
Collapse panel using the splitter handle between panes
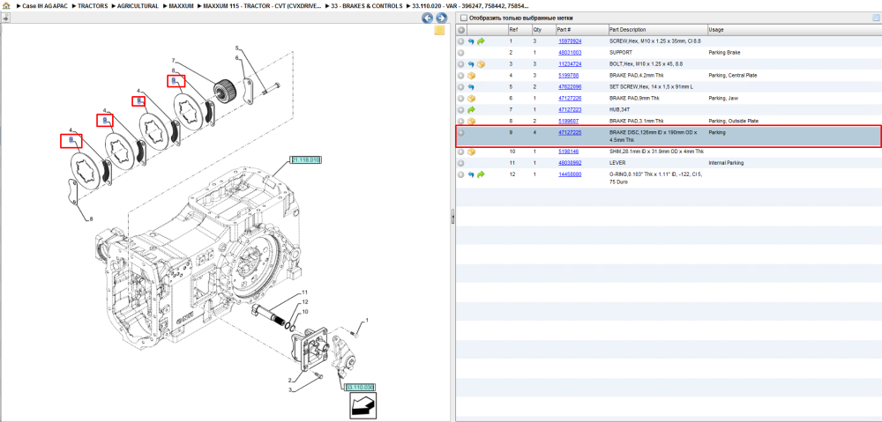click(452, 218)
